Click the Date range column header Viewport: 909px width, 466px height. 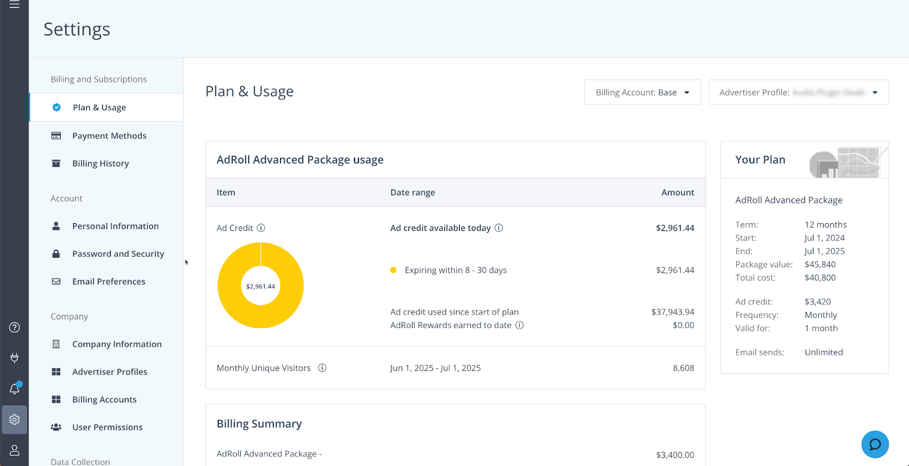(412, 192)
